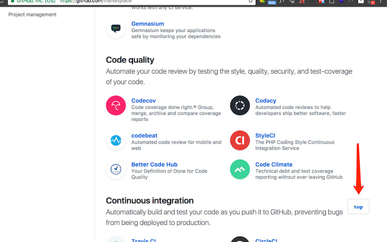387x242 pixels.
Task: Open the CircleCI link
Action: point(266,240)
